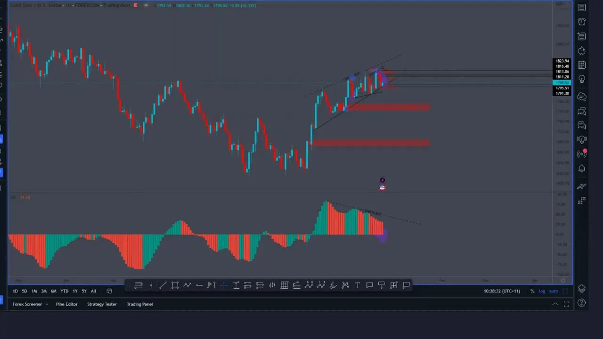Toggle log scale mode
Screen dimensions: 603x339
542,291
